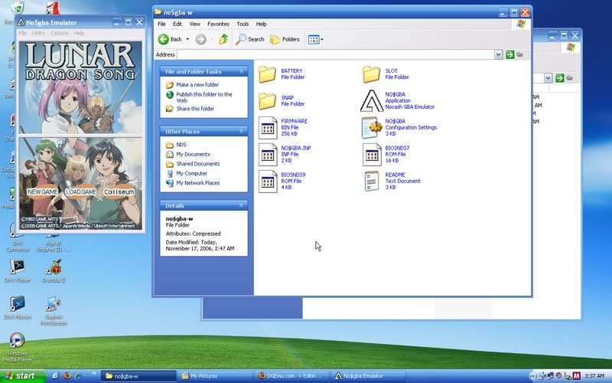The width and height of the screenshot is (612, 383).
Task: Select the FIRMWARE BIN file
Action: pos(268,127)
